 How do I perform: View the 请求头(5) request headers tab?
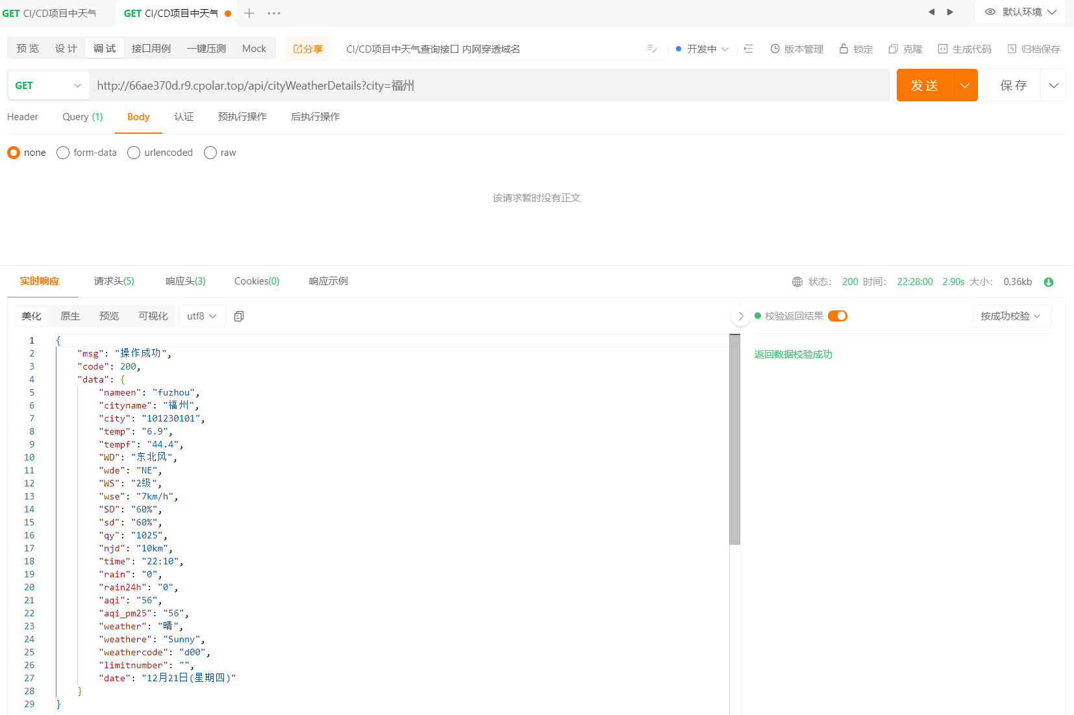(x=114, y=281)
